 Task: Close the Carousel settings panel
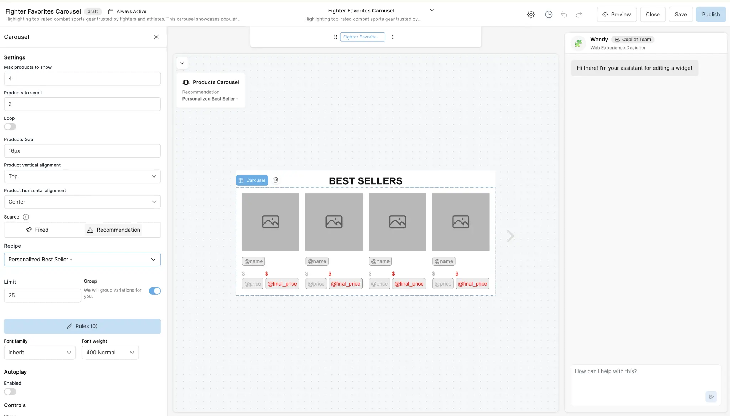click(156, 37)
